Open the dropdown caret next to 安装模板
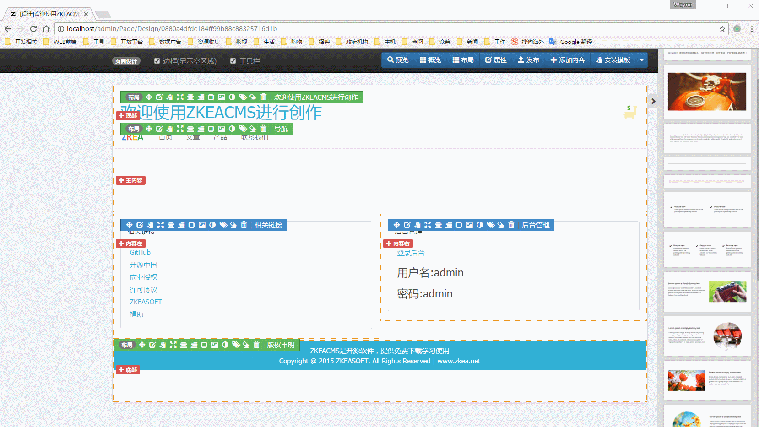This screenshot has width=759, height=427. [641, 60]
